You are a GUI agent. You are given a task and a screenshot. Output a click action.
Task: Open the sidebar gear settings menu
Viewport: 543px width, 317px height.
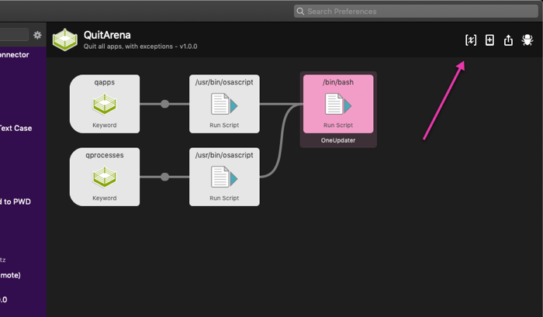point(37,35)
